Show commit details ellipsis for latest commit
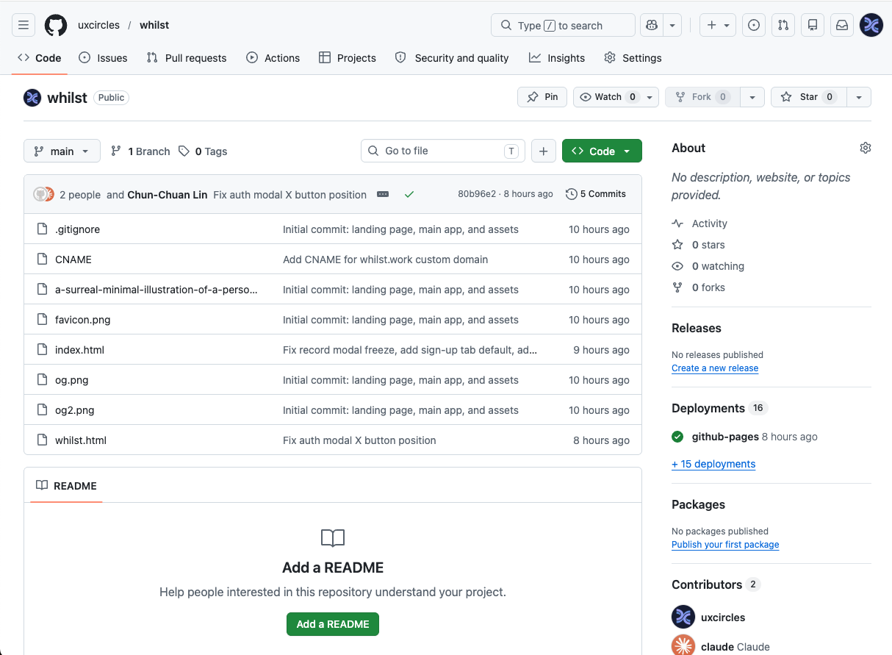 (383, 194)
